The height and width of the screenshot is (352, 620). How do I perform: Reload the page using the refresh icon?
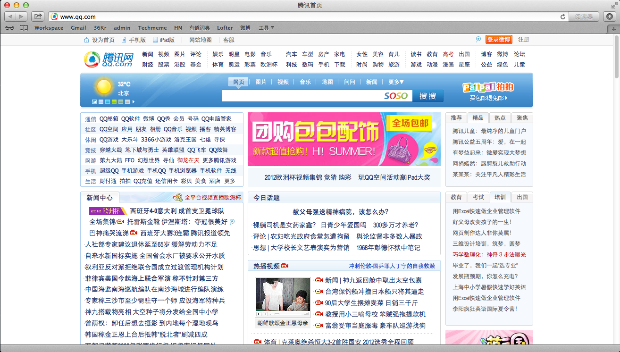(562, 17)
